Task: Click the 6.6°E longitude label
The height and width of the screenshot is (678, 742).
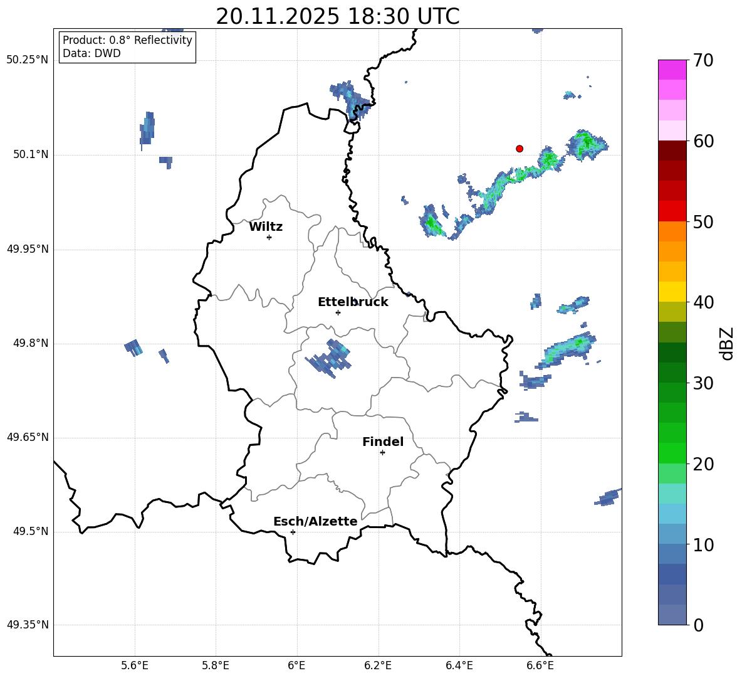Action: (540, 665)
